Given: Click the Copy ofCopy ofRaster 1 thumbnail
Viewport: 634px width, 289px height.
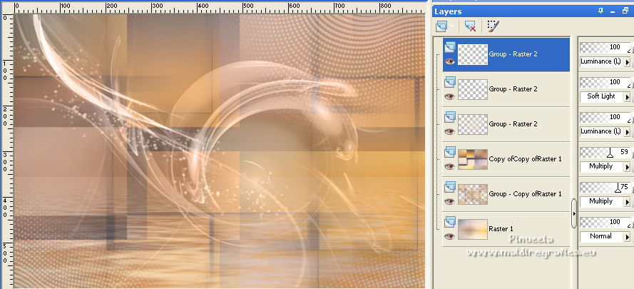Looking at the screenshot, I should coord(473,159).
